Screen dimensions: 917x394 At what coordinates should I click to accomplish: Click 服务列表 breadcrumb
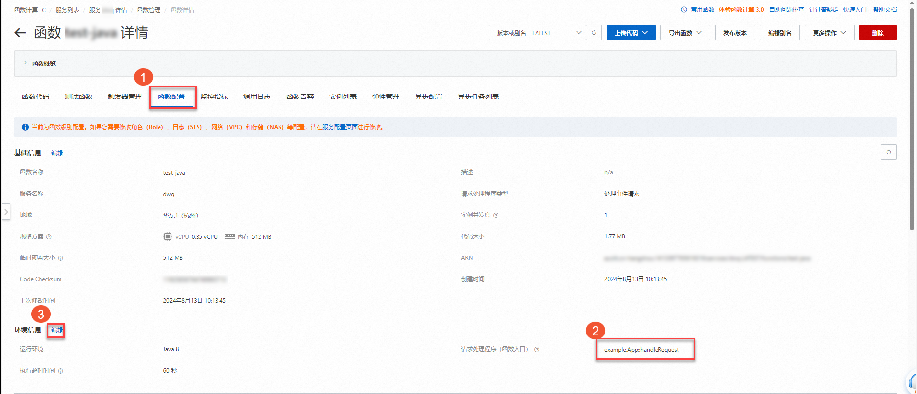(67, 10)
